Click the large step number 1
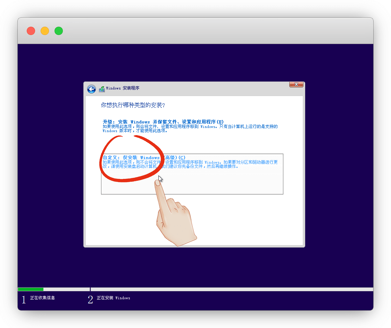Image resolution: width=391 pixels, height=328 pixels. coord(24,300)
